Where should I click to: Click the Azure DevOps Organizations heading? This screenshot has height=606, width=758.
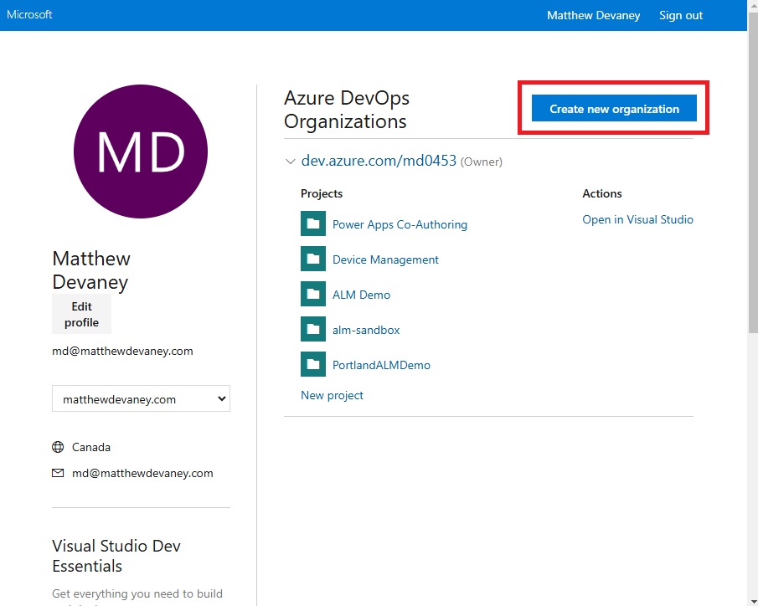tap(347, 109)
